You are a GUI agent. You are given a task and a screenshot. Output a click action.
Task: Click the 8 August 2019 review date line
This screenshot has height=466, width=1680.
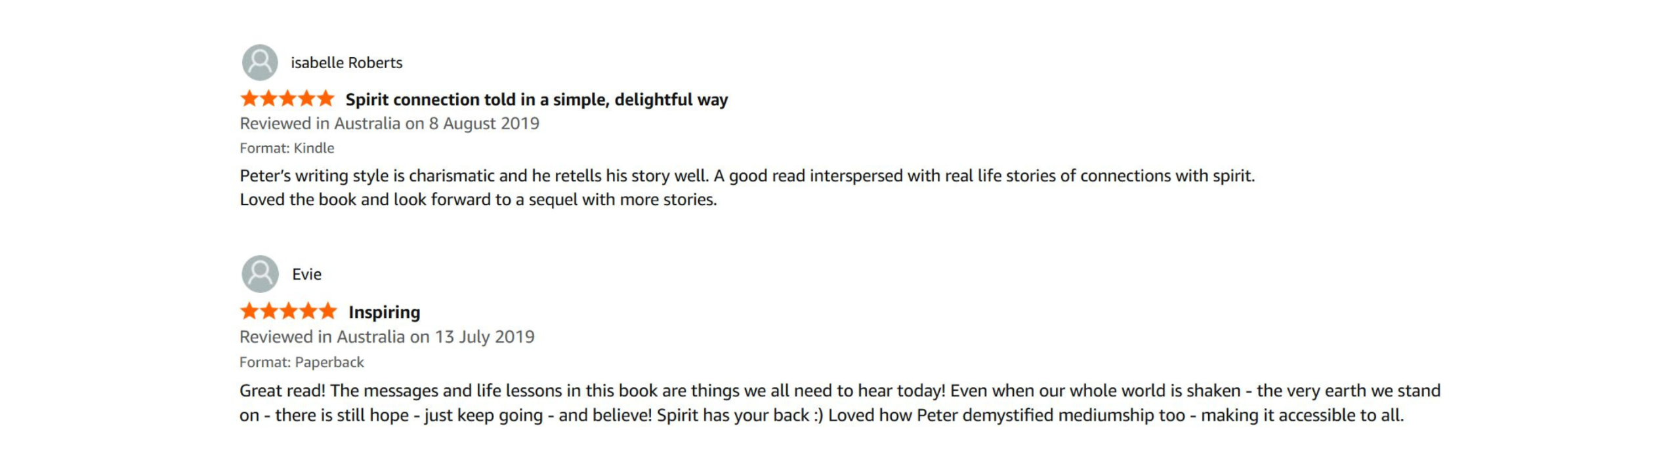click(x=389, y=123)
